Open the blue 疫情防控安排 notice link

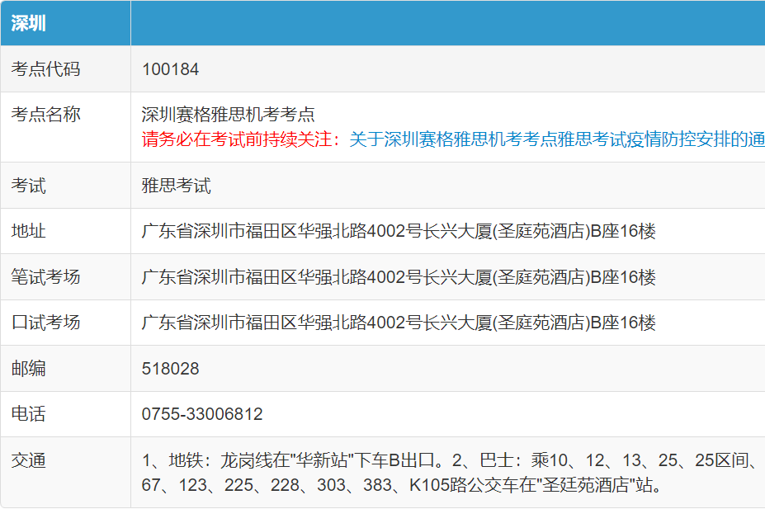coord(556,139)
